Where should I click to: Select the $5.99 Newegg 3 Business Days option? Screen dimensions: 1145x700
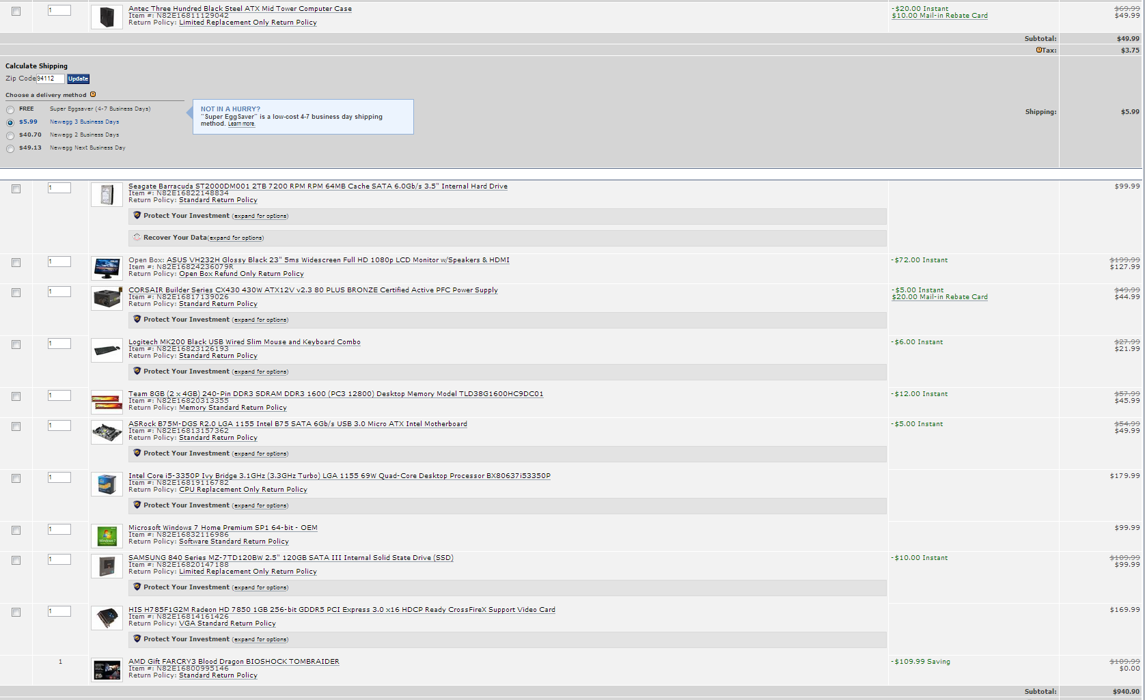[x=10, y=122]
